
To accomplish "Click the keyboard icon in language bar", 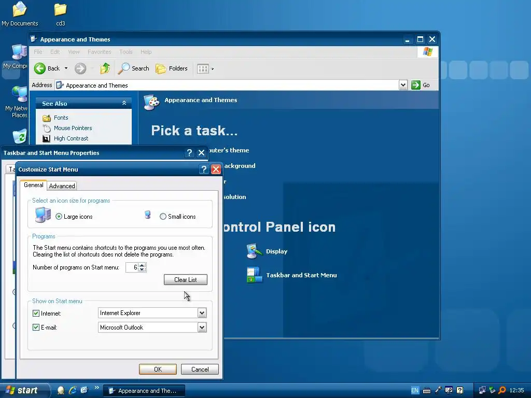I will point(427,391).
